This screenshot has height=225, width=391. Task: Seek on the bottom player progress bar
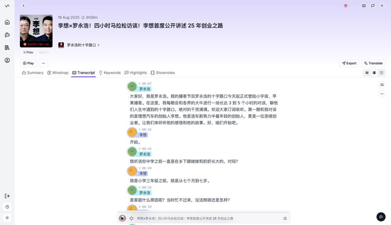click(204, 213)
